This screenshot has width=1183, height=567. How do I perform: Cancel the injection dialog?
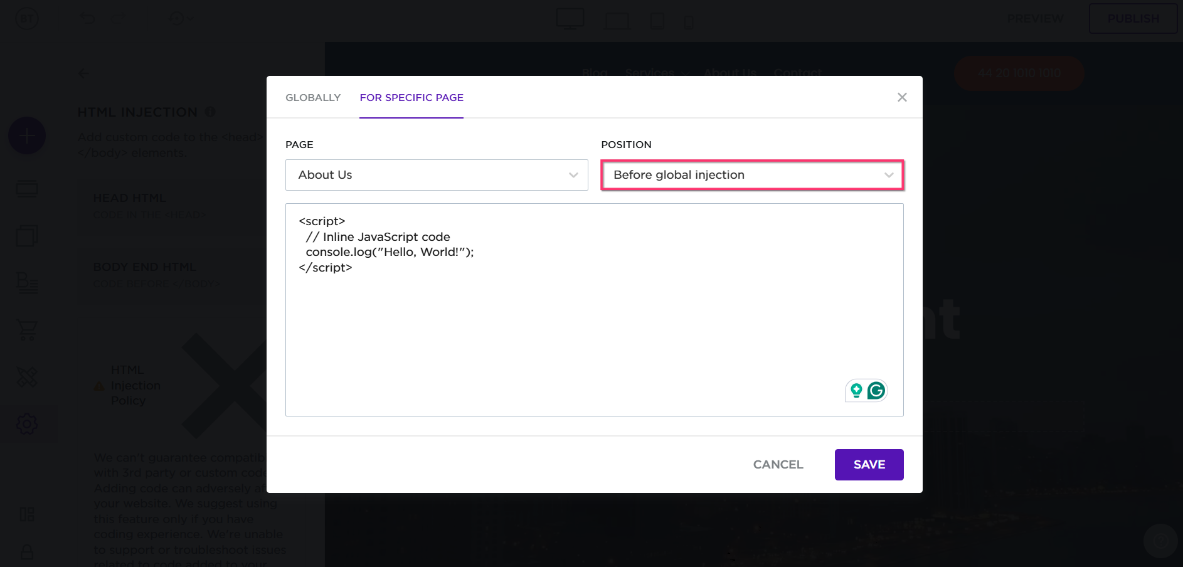(x=778, y=465)
